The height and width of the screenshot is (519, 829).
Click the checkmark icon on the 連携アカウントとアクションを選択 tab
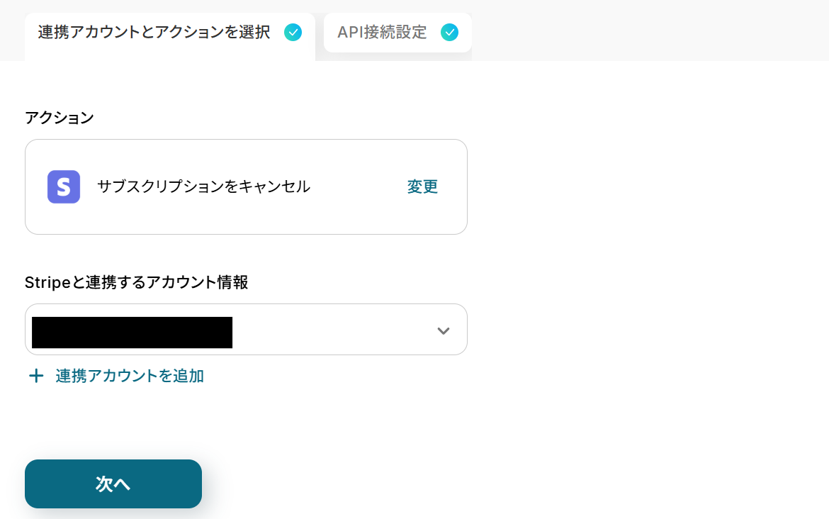pyautogui.click(x=293, y=33)
